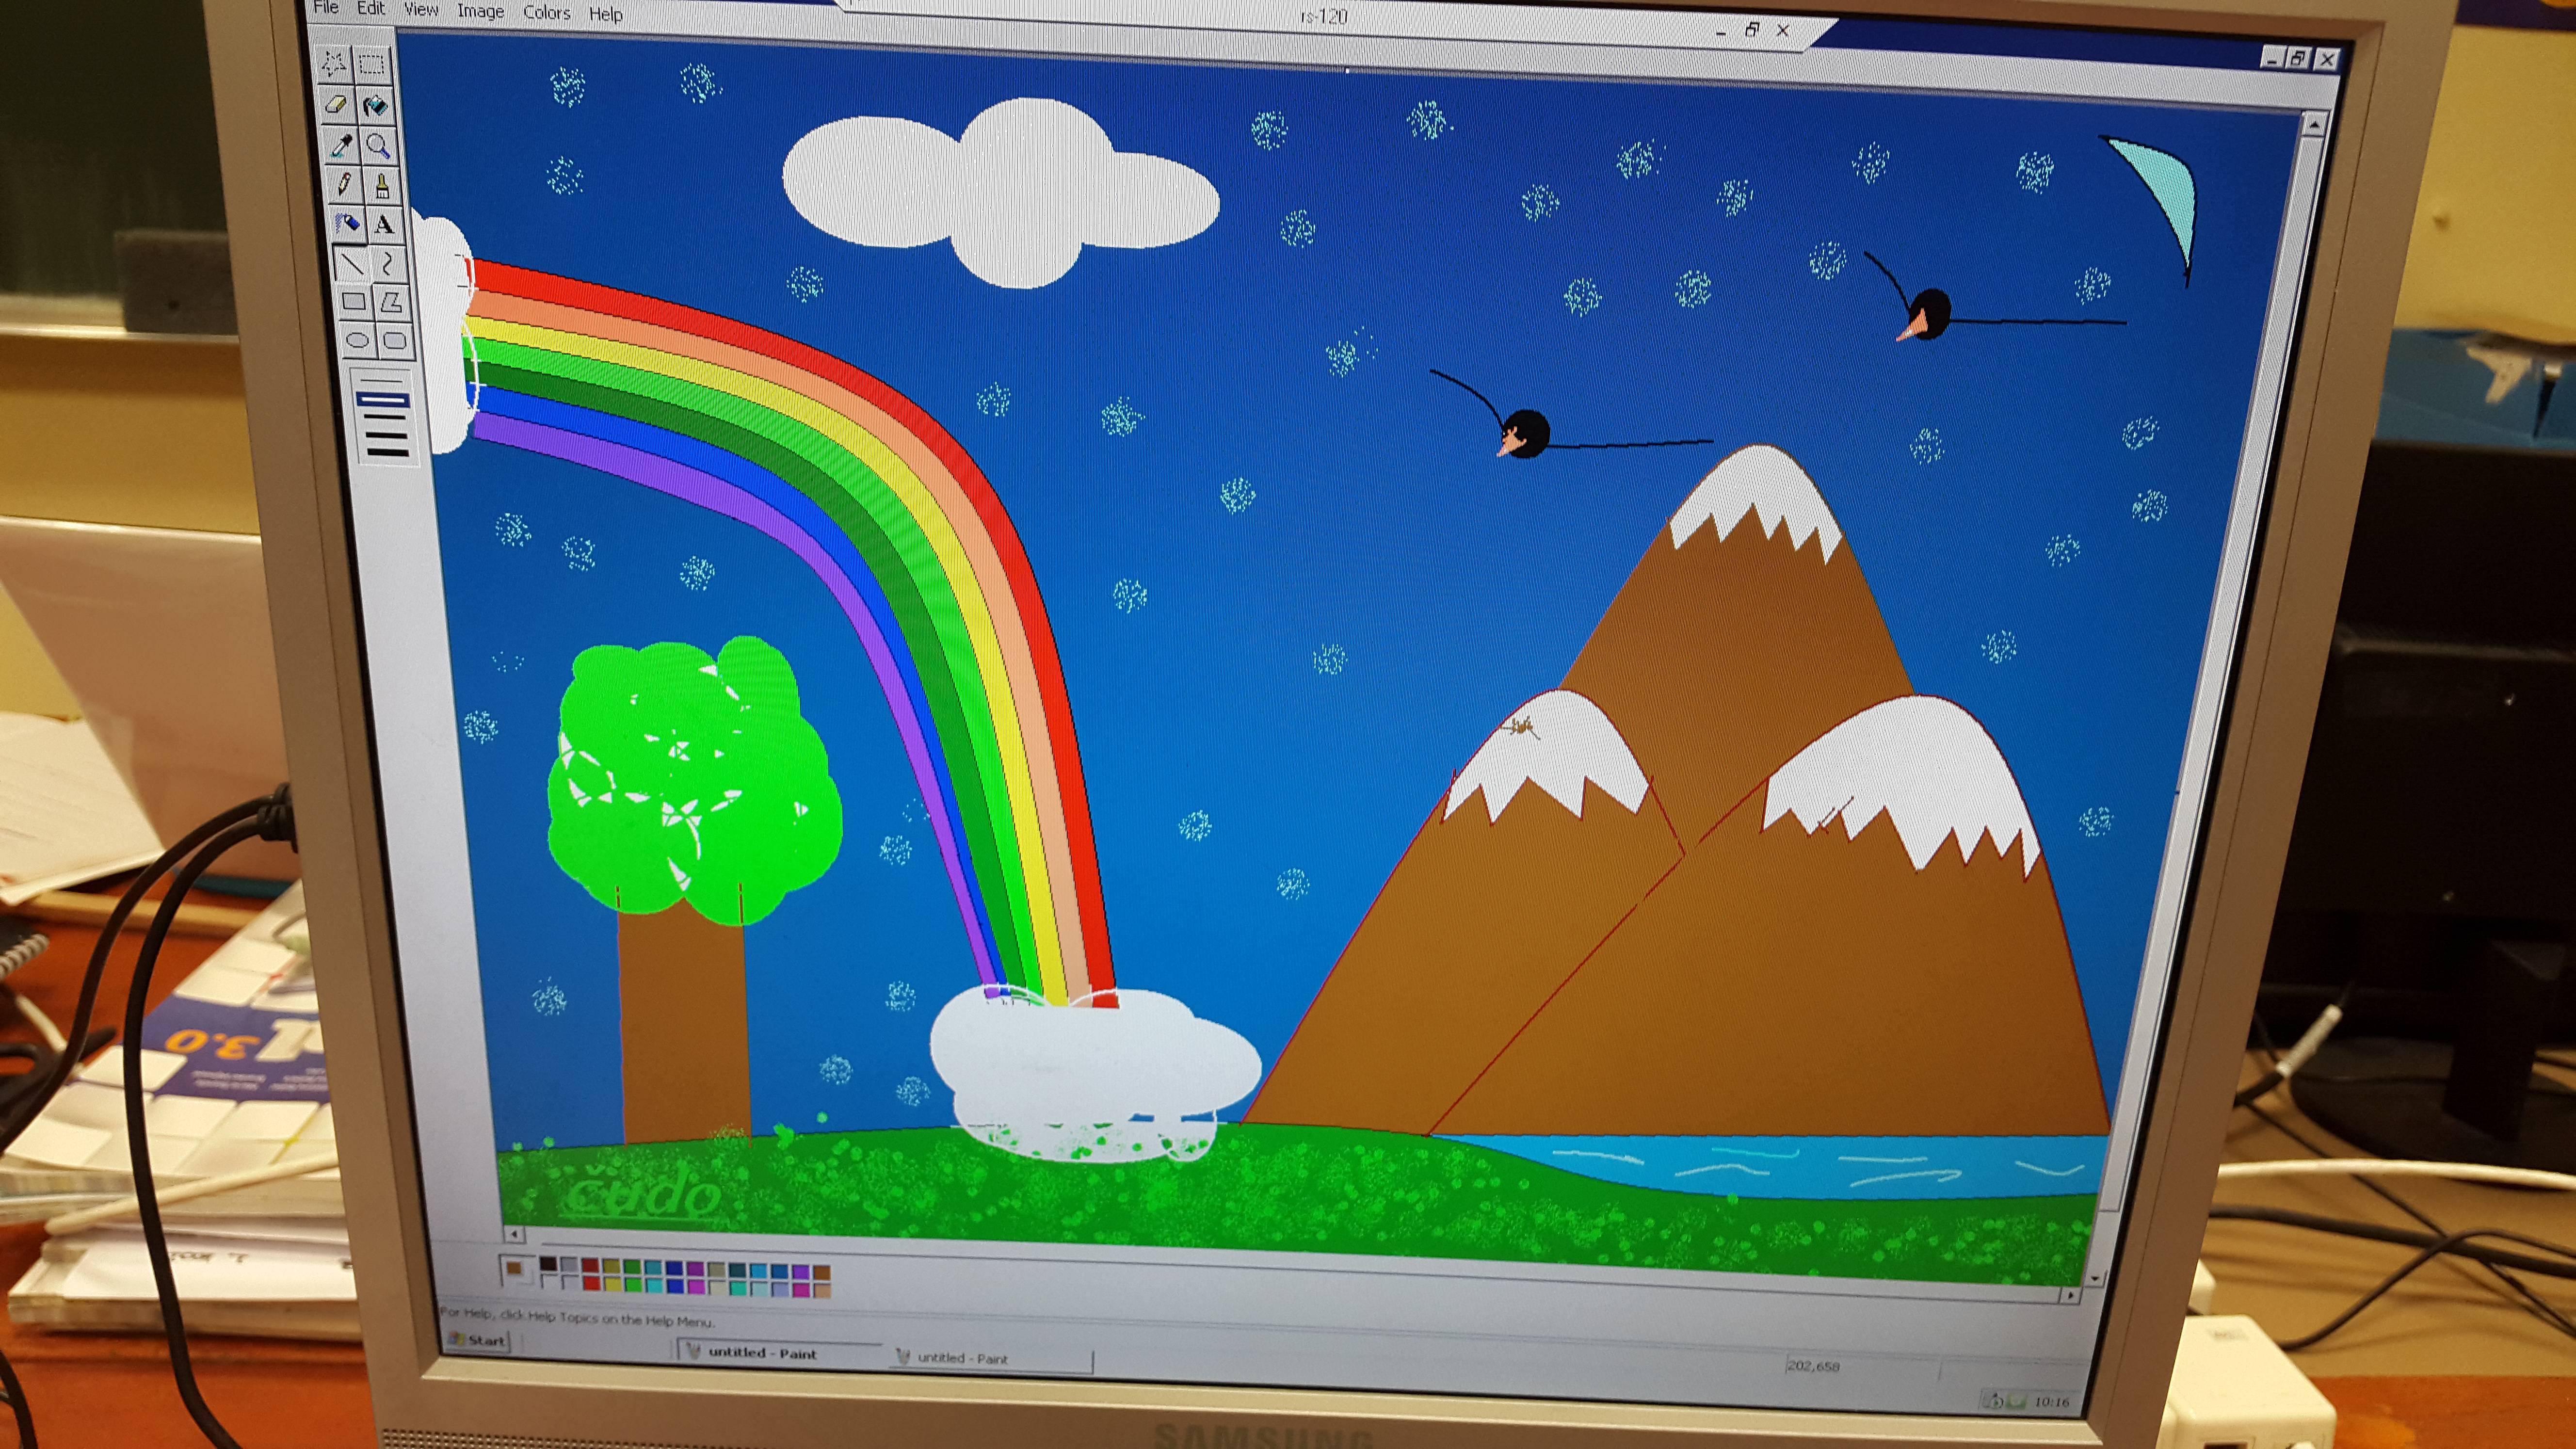Pick the black palette swatch

pos(549,1264)
